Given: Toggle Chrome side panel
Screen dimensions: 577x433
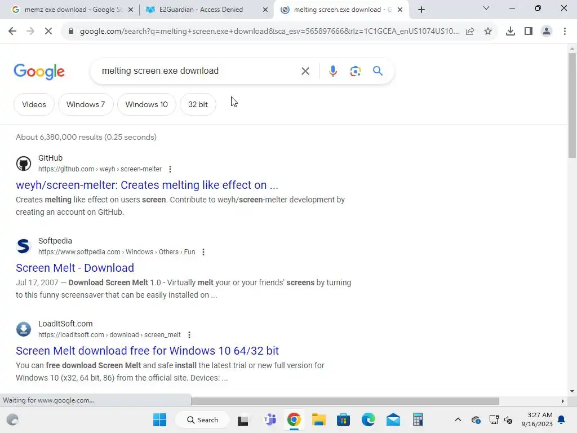Looking at the screenshot, I should pos(529,32).
